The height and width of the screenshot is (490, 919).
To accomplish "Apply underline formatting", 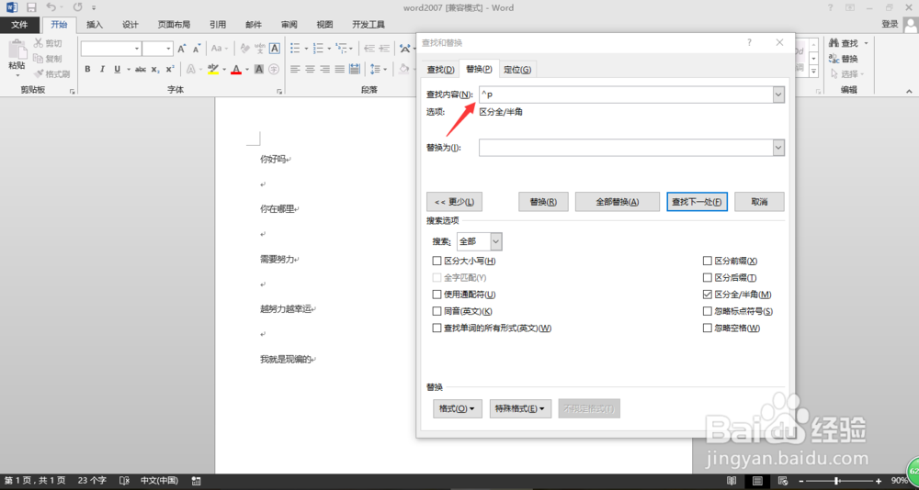I will 118,69.
